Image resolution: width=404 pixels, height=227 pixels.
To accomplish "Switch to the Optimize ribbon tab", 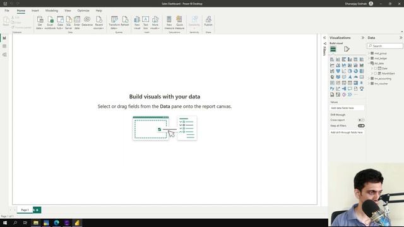I will click(83, 11).
